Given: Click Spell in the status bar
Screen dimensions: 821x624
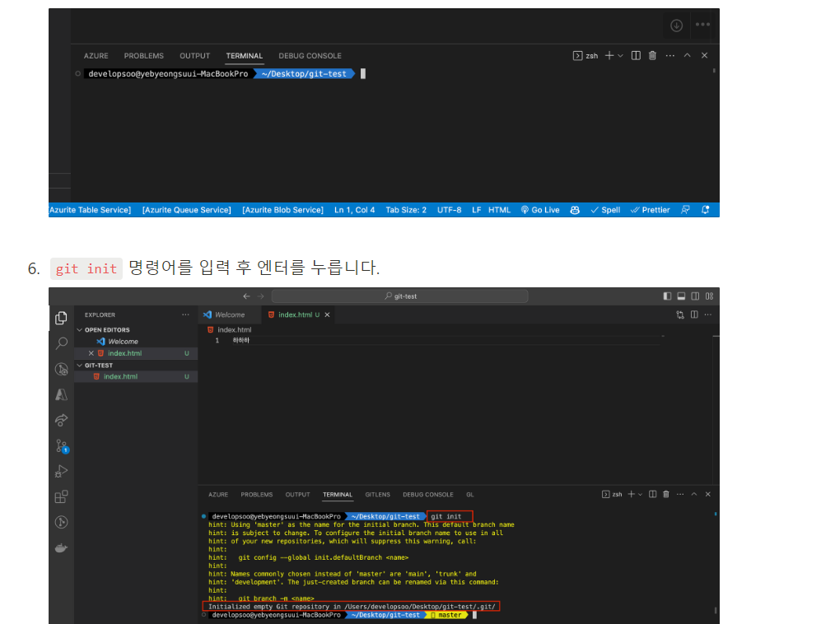Looking at the screenshot, I should [x=605, y=210].
